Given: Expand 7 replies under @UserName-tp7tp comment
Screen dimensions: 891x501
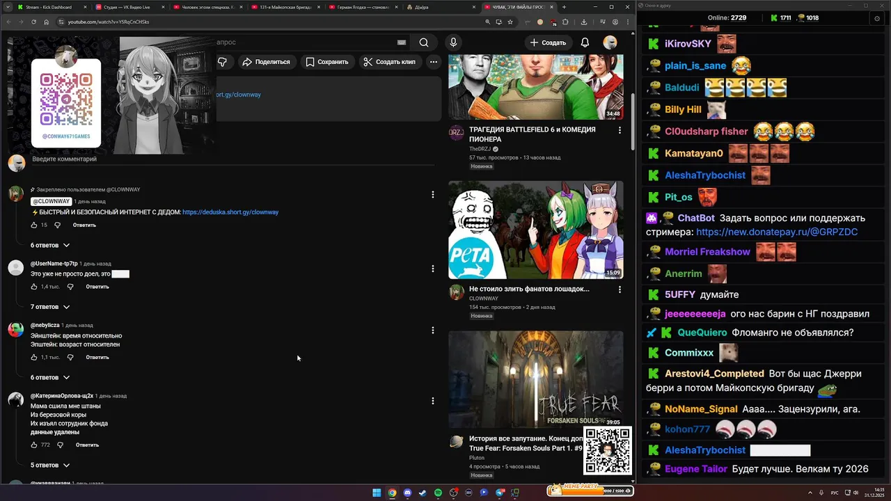Looking at the screenshot, I should pyautogui.click(x=50, y=307).
